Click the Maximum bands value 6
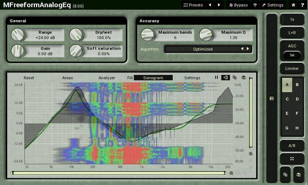308x185 pixels. [175, 38]
